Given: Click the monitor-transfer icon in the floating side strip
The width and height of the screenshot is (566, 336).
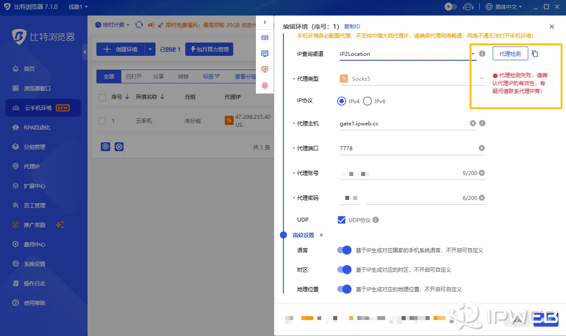Looking at the screenshot, I should point(265,54).
